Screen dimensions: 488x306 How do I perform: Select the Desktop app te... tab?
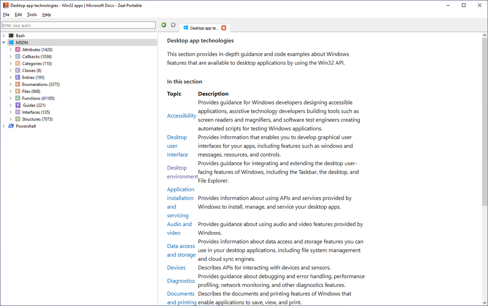[205, 28]
